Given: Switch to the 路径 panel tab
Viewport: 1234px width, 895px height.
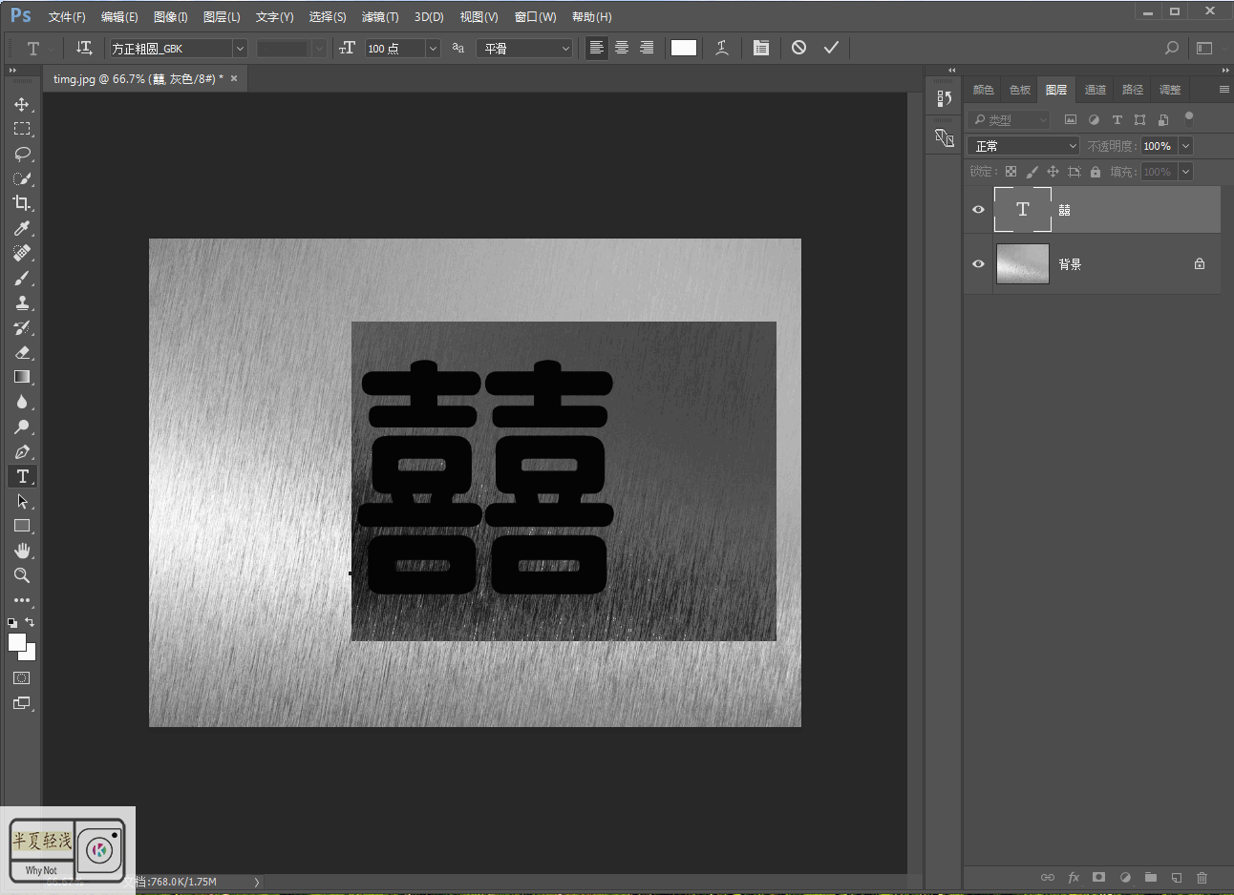Looking at the screenshot, I should [x=1133, y=90].
